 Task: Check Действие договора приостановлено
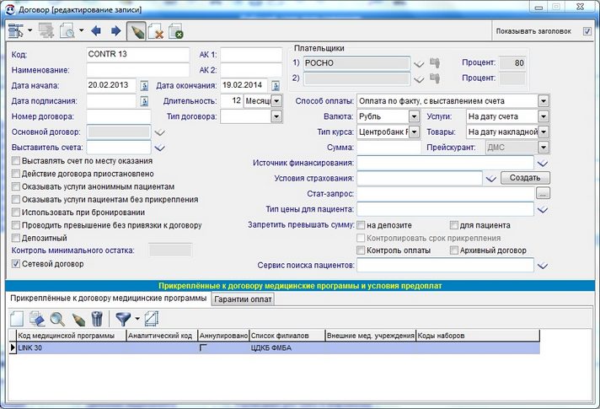pos(16,174)
